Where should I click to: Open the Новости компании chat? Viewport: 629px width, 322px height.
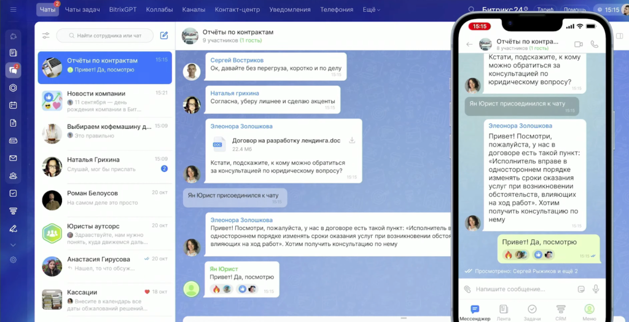pos(104,101)
